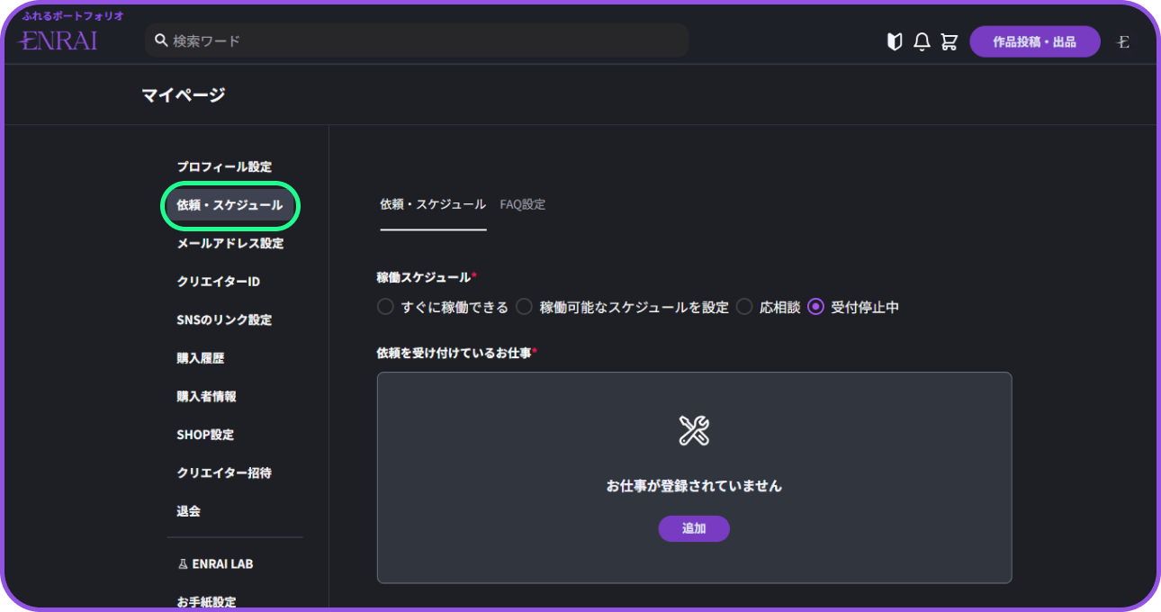1161x612 pixels.
Task: Focus the 検索ワード search field
Action: pos(417,40)
